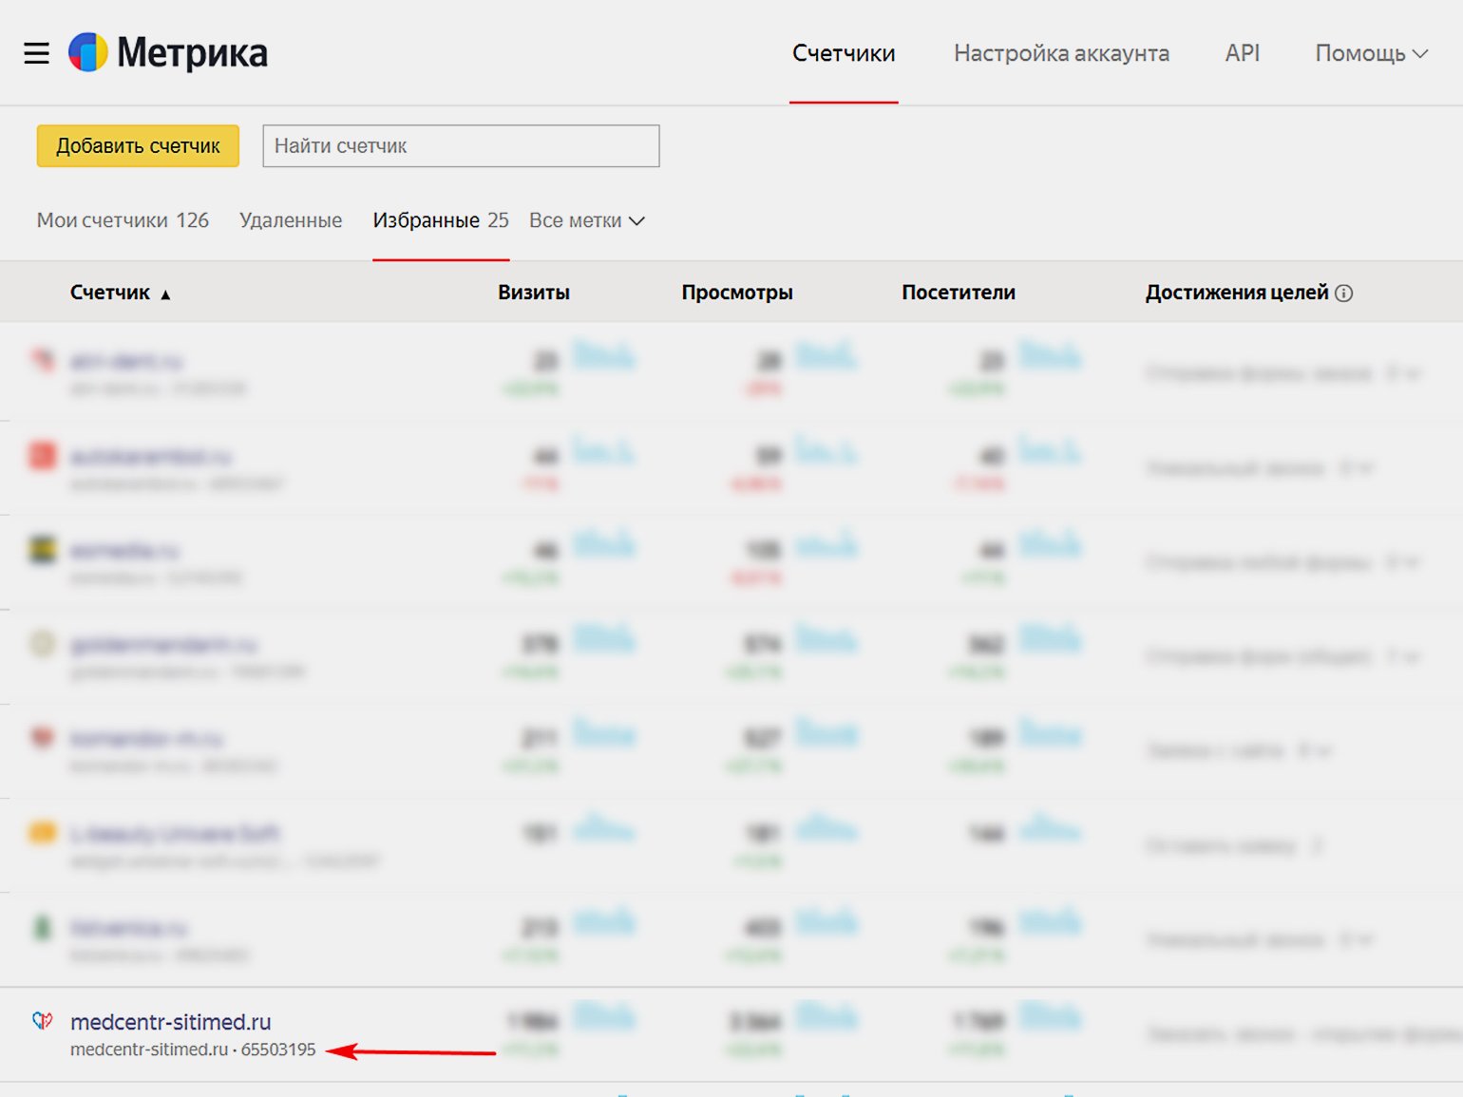This screenshot has width=1463, height=1097.
Task: Open the Счетчики tab
Action: pyautogui.click(x=844, y=53)
